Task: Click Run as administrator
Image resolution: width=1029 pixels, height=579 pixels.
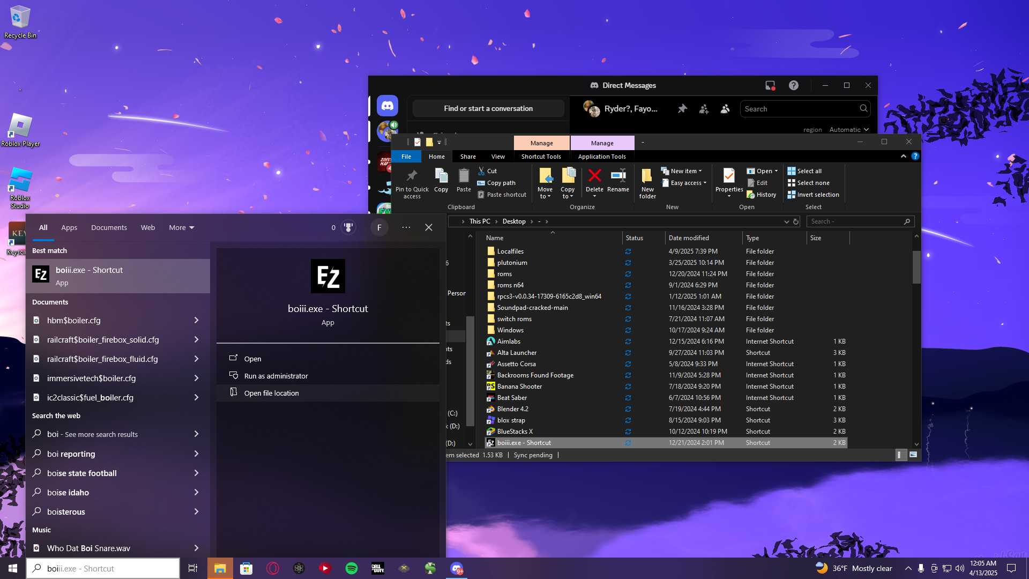Action: pos(328,376)
